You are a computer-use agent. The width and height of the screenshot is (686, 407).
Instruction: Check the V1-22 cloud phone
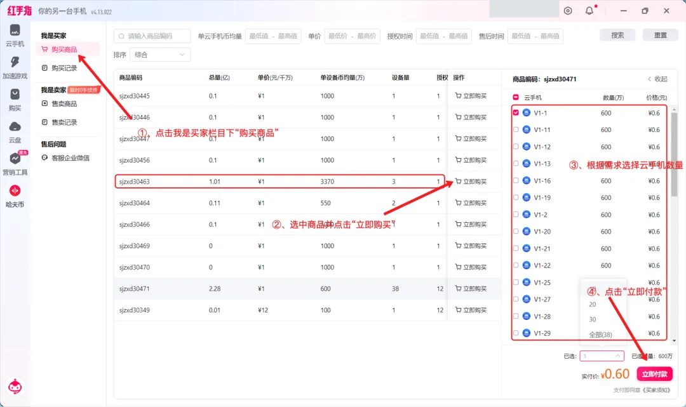(x=516, y=265)
